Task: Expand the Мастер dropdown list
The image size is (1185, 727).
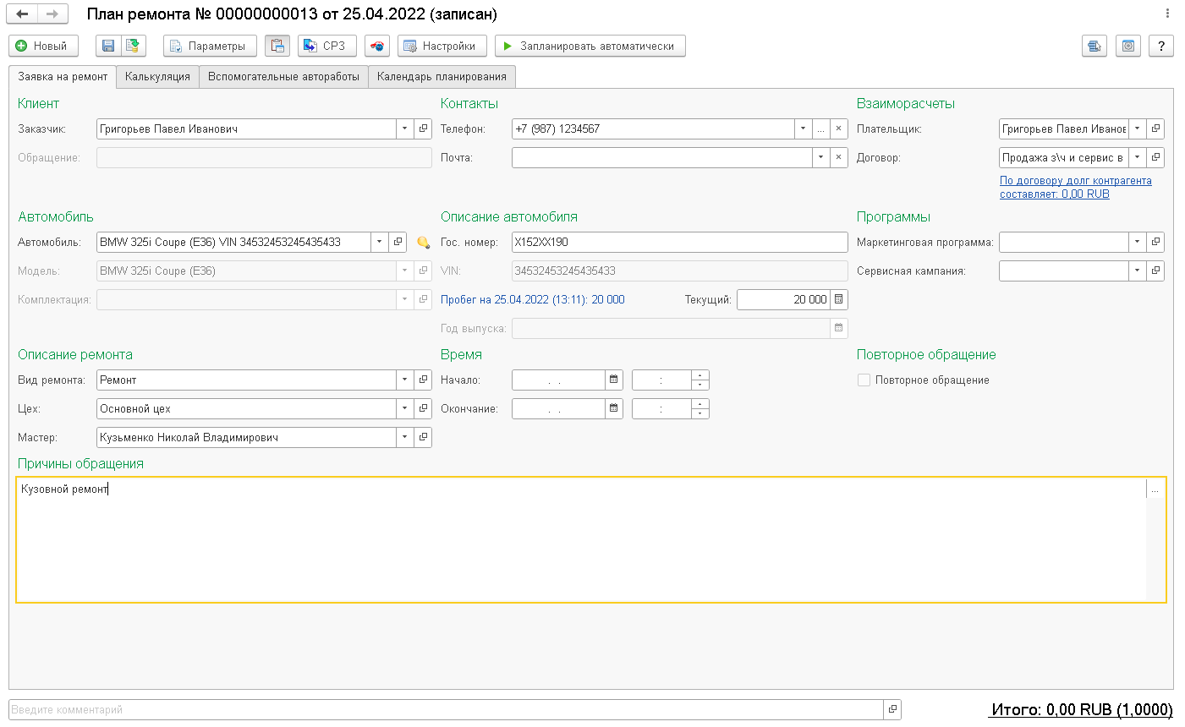Action: [x=404, y=438]
